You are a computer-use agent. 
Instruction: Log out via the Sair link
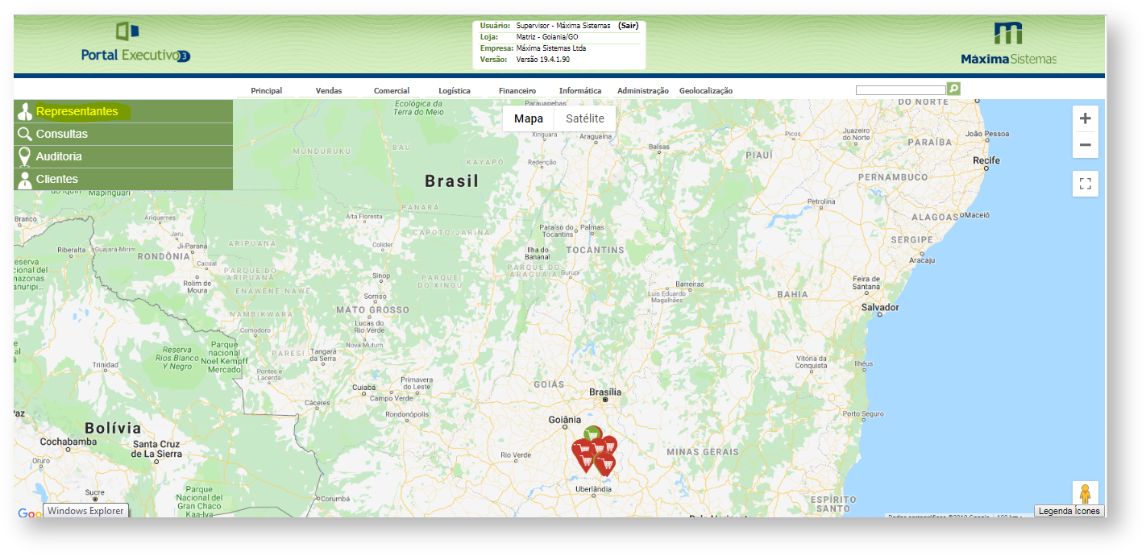(x=629, y=26)
